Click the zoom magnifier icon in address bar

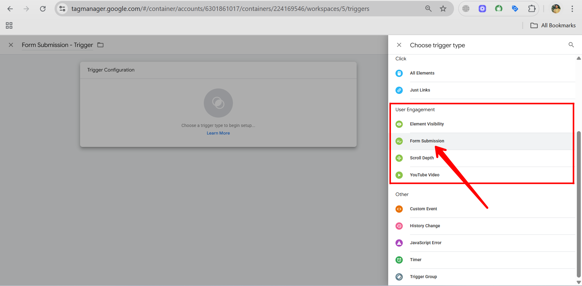point(428,9)
